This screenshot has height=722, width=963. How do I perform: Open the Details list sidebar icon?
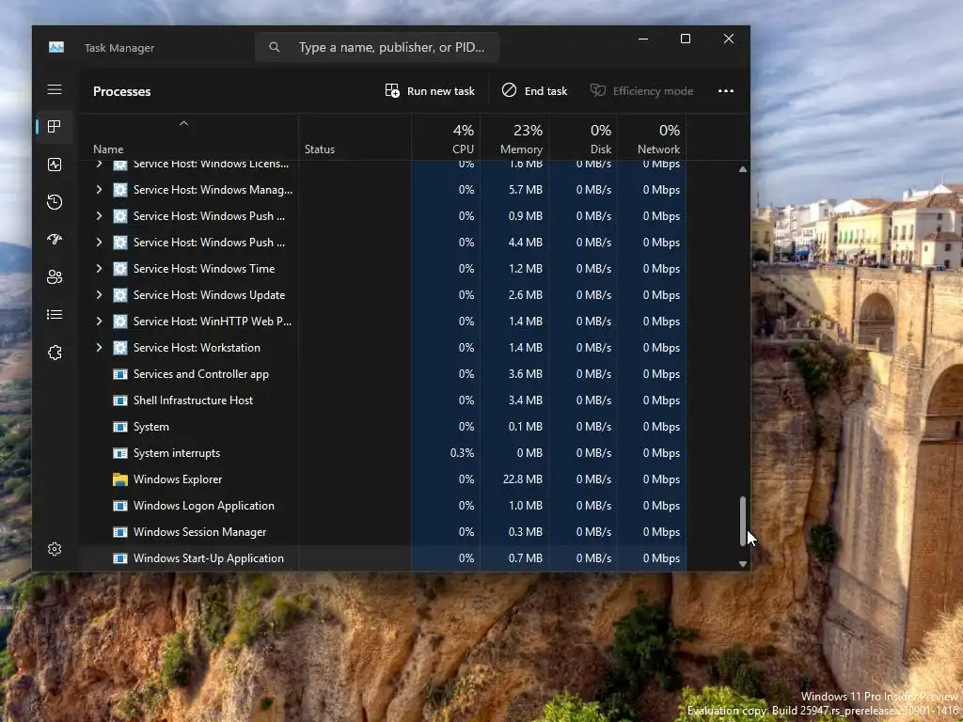point(55,314)
